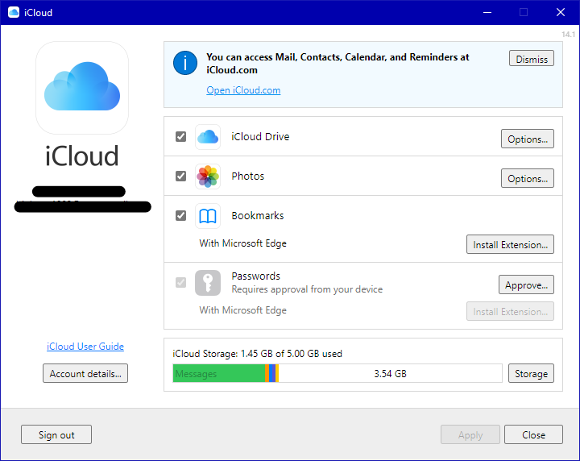Click the 'Requires approval from your device' text
This screenshot has height=461, width=580.
(307, 289)
